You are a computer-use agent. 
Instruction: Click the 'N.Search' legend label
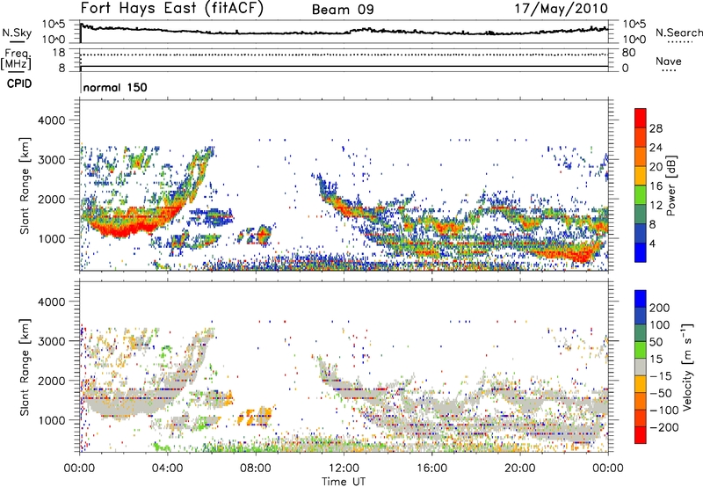coord(678,33)
